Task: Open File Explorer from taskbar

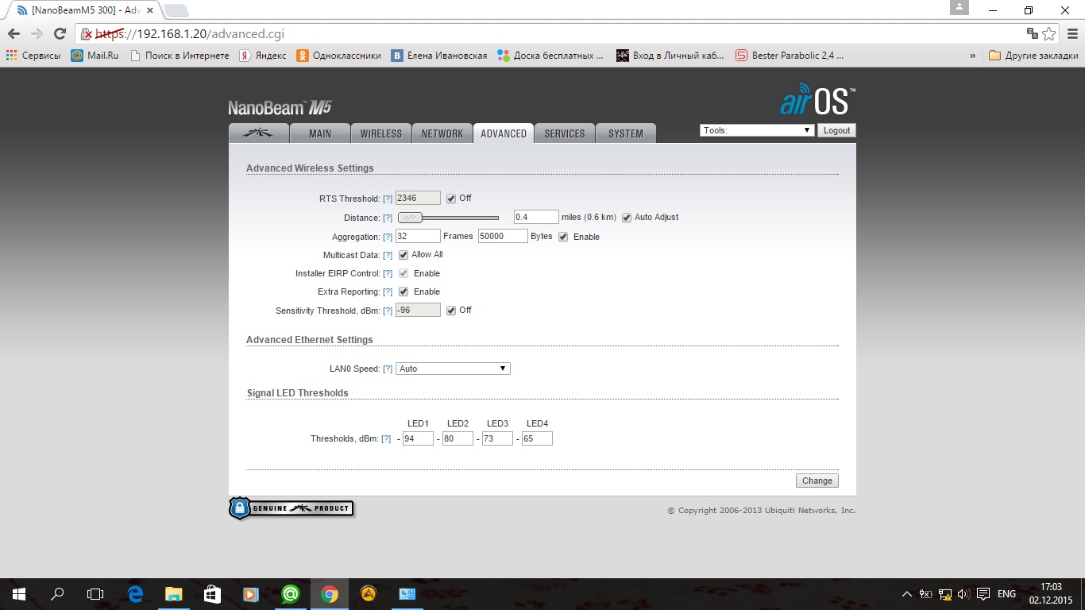Action: click(173, 594)
